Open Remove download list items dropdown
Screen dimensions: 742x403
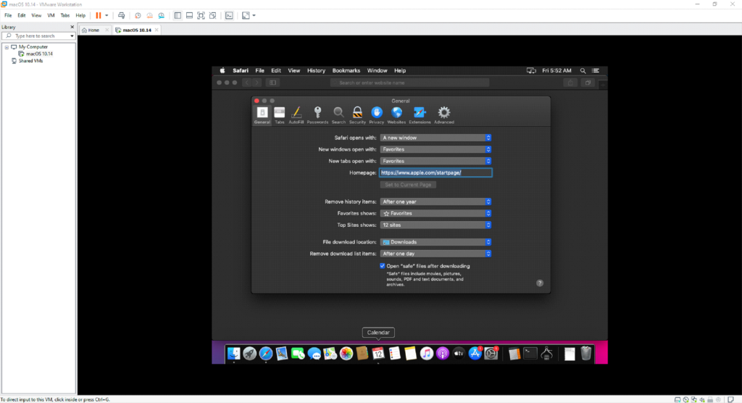(435, 254)
